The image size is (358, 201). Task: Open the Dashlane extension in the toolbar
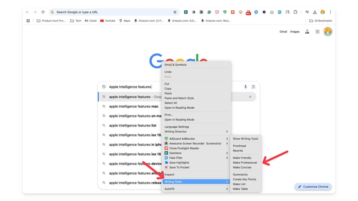pos(186,12)
